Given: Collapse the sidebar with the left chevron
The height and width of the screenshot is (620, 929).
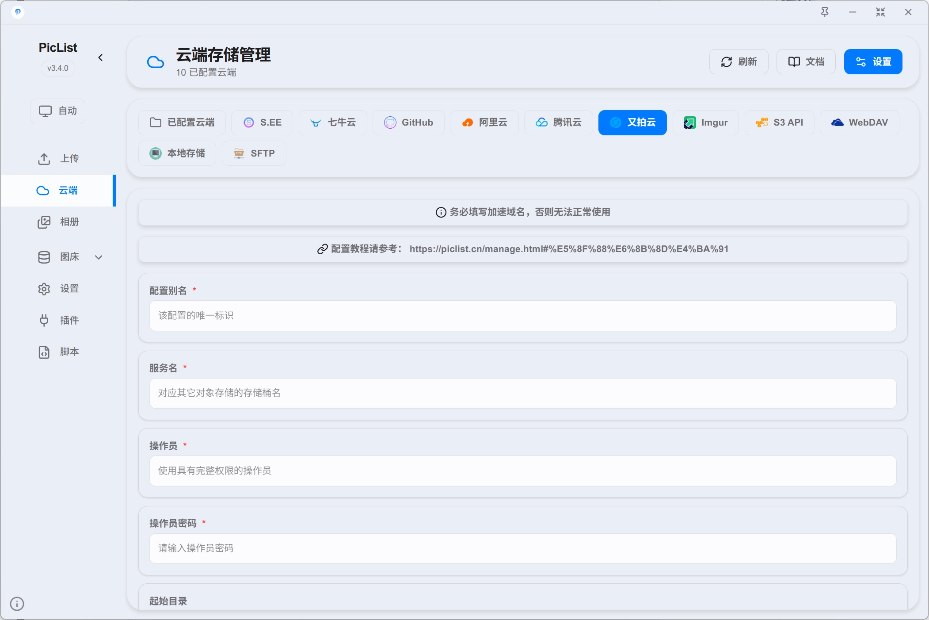Looking at the screenshot, I should pos(100,57).
